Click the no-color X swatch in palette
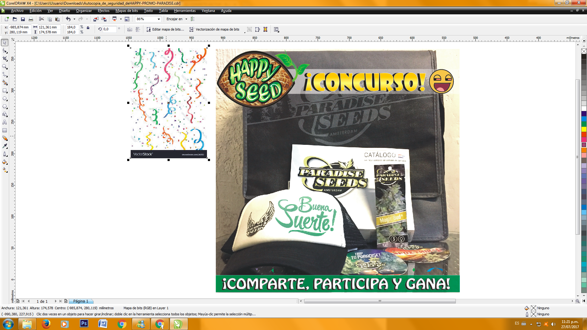Screen dimensions: 587x330 (584, 51)
